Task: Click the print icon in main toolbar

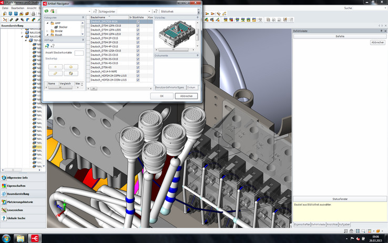Action: 33,14
